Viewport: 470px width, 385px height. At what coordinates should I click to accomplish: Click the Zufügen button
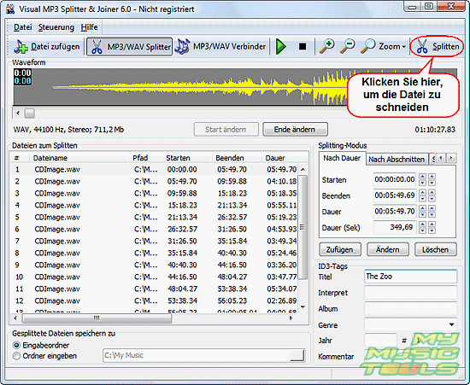click(339, 249)
